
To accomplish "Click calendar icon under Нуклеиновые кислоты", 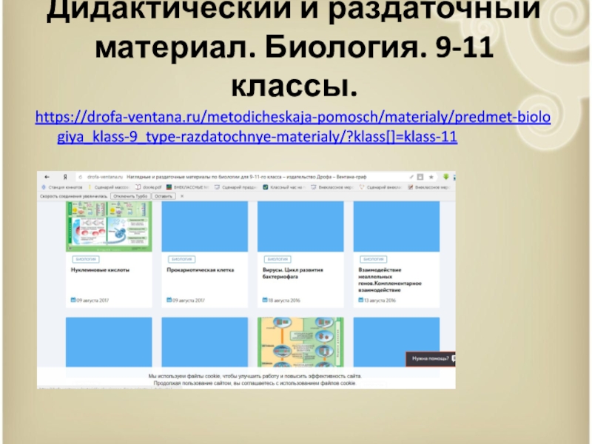I will point(73,300).
